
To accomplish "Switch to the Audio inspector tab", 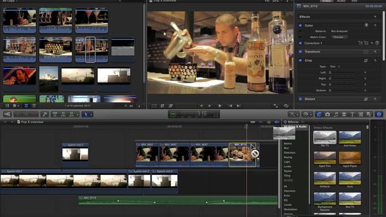I will pos(341,1).
